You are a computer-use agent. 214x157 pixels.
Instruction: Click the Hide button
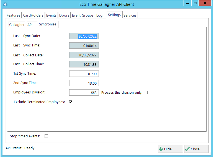pos(170,149)
